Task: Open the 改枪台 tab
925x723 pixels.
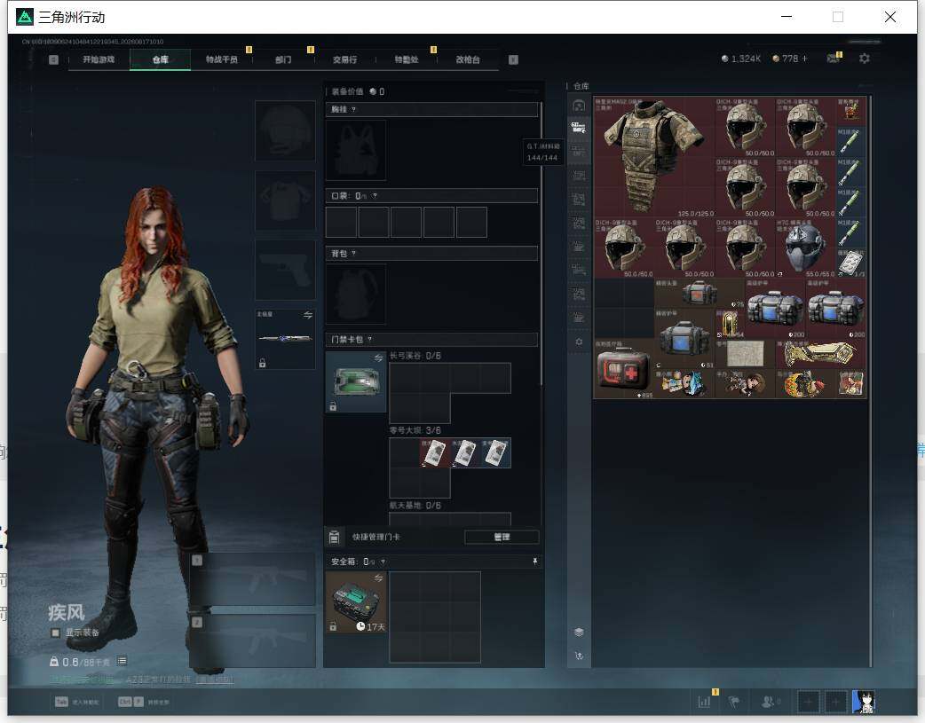Action: (x=468, y=59)
